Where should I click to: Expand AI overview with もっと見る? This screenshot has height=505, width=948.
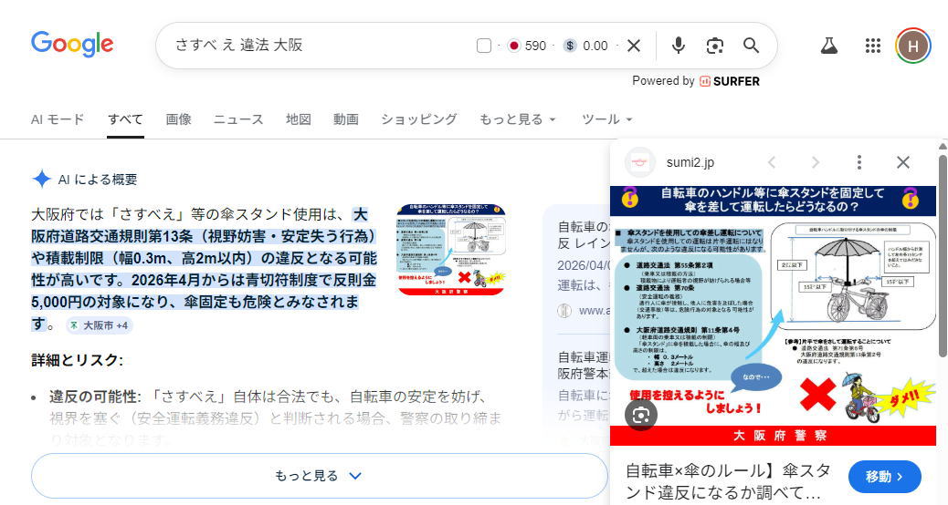(319, 476)
